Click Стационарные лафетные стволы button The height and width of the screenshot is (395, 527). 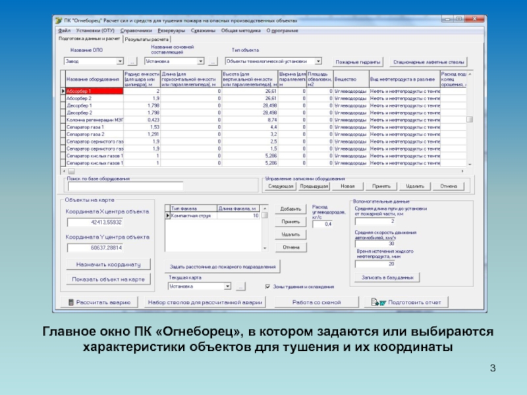(x=429, y=62)
